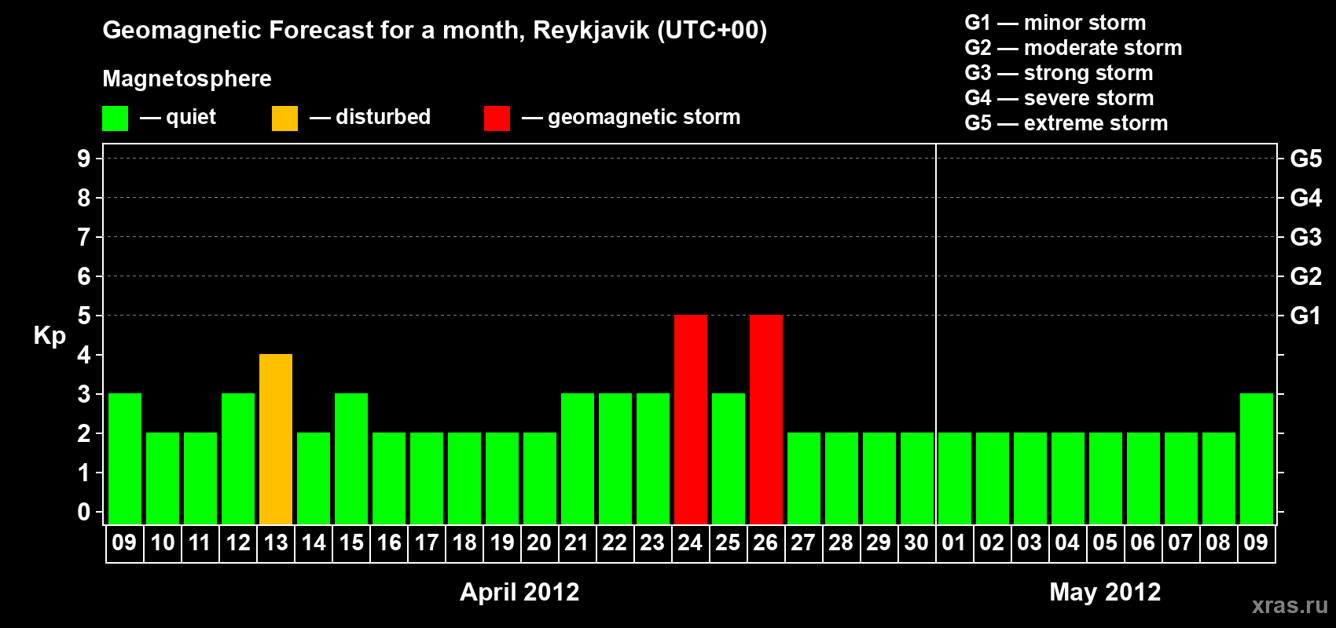
Task: Click the "— quiet" legend label
Action: click(x=178, y=117)
